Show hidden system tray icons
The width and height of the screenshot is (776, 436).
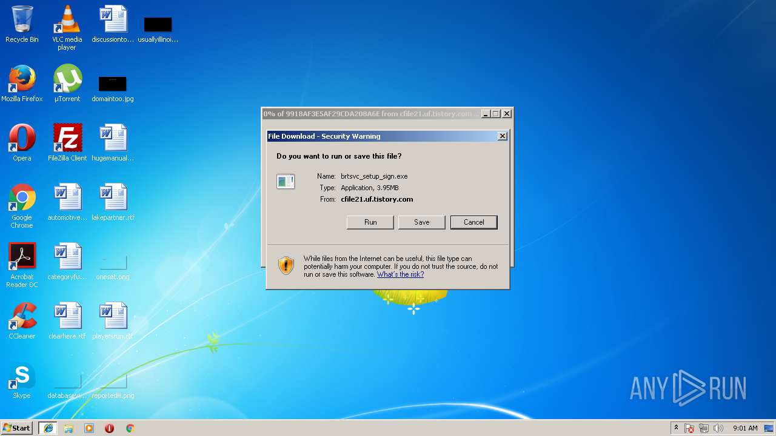click(x=676, y=428)
